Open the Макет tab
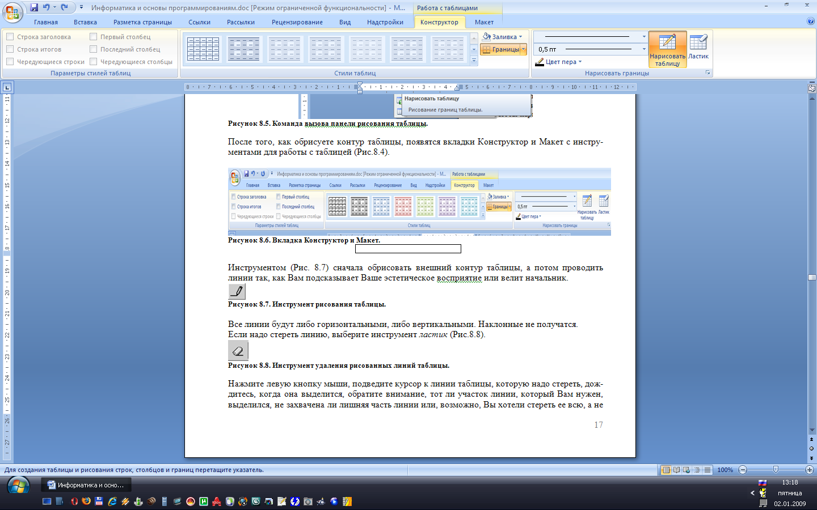Viewport: 817px width, 510px height. 484,22
